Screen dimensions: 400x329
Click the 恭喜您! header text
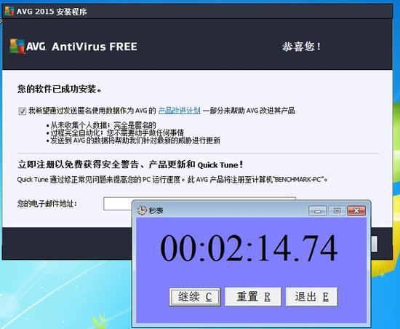tap(301, 47)
